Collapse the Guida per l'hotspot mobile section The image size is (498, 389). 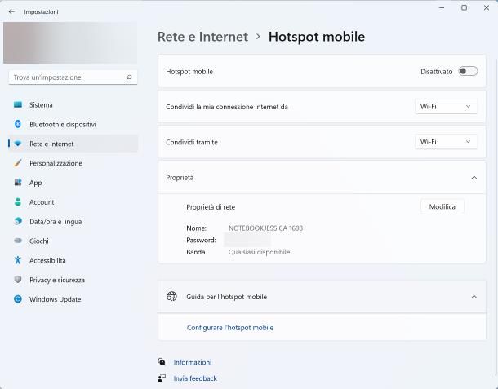coord(474,297)
